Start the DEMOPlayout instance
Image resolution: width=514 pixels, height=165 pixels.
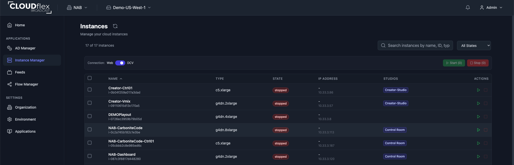coord(478,117)
